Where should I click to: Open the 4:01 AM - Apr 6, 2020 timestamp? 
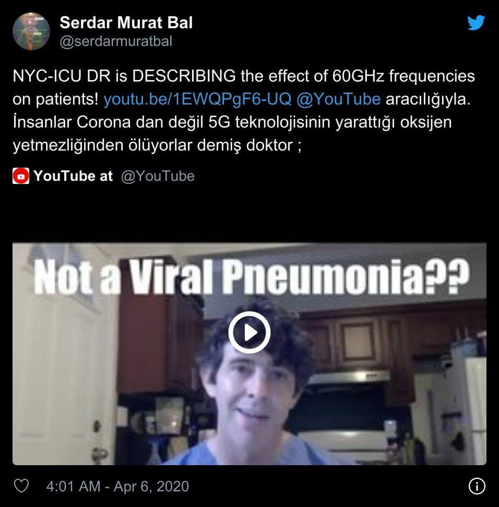click(x=117, y=486)
